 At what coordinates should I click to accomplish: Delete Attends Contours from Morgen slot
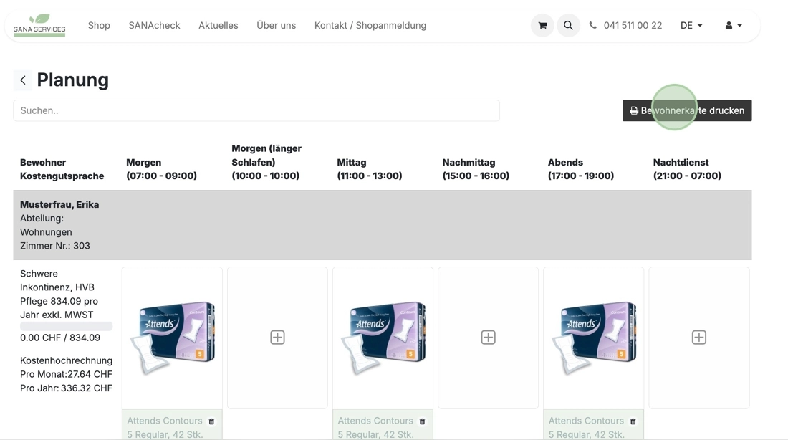(211, 421)
